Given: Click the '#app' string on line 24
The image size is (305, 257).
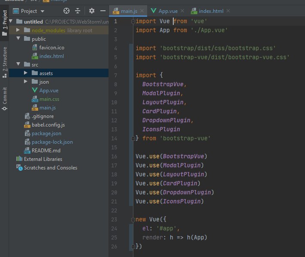Looking at the screenshot, I should [x=166, y=228].
